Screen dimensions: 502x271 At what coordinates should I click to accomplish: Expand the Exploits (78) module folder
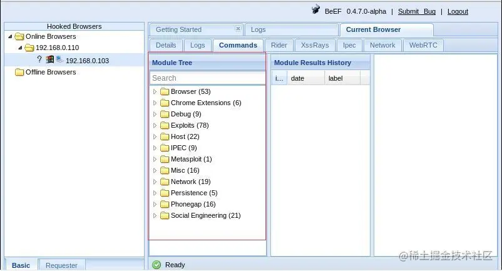(x=155, y=125)
